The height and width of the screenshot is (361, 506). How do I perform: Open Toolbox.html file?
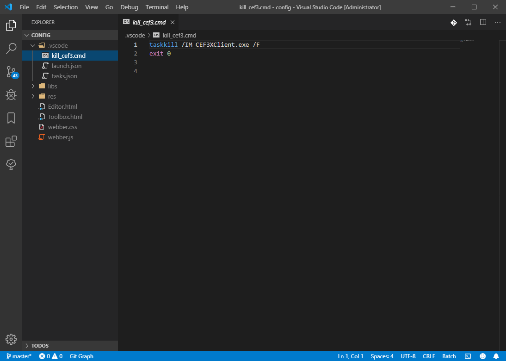[x=70, y=117]
